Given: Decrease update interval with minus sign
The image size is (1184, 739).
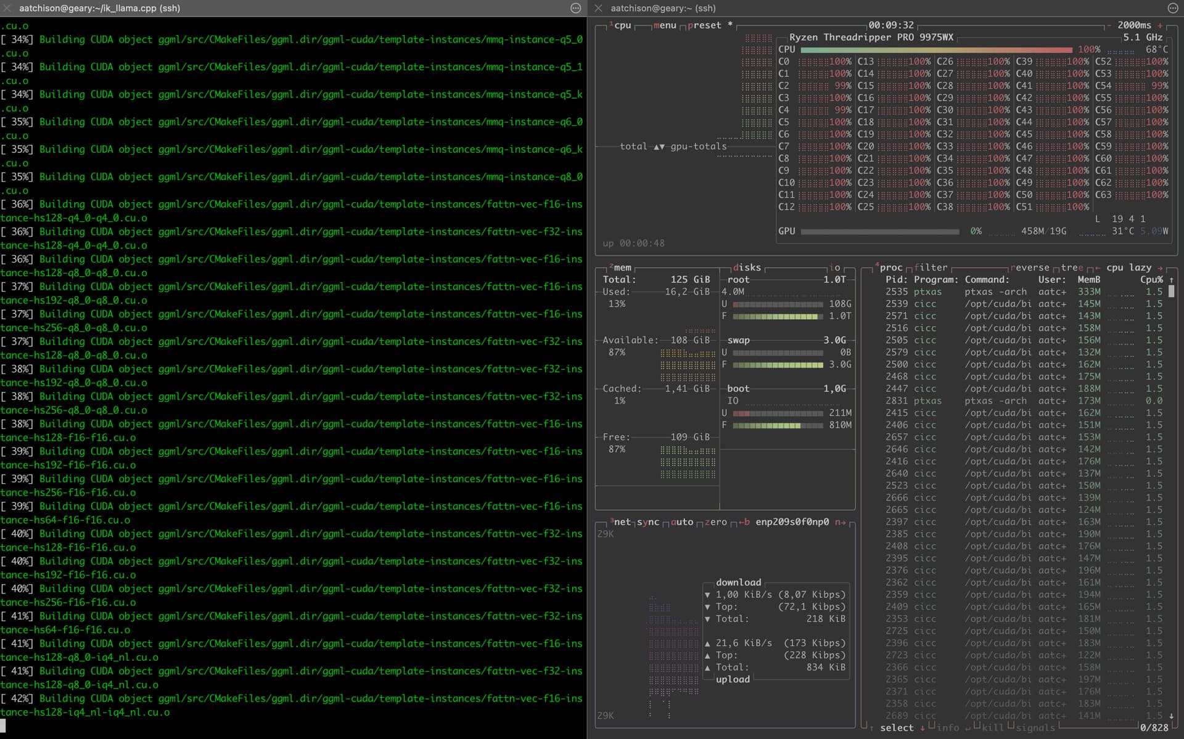Looking at the screenshot, I should tap(1109, 25).
